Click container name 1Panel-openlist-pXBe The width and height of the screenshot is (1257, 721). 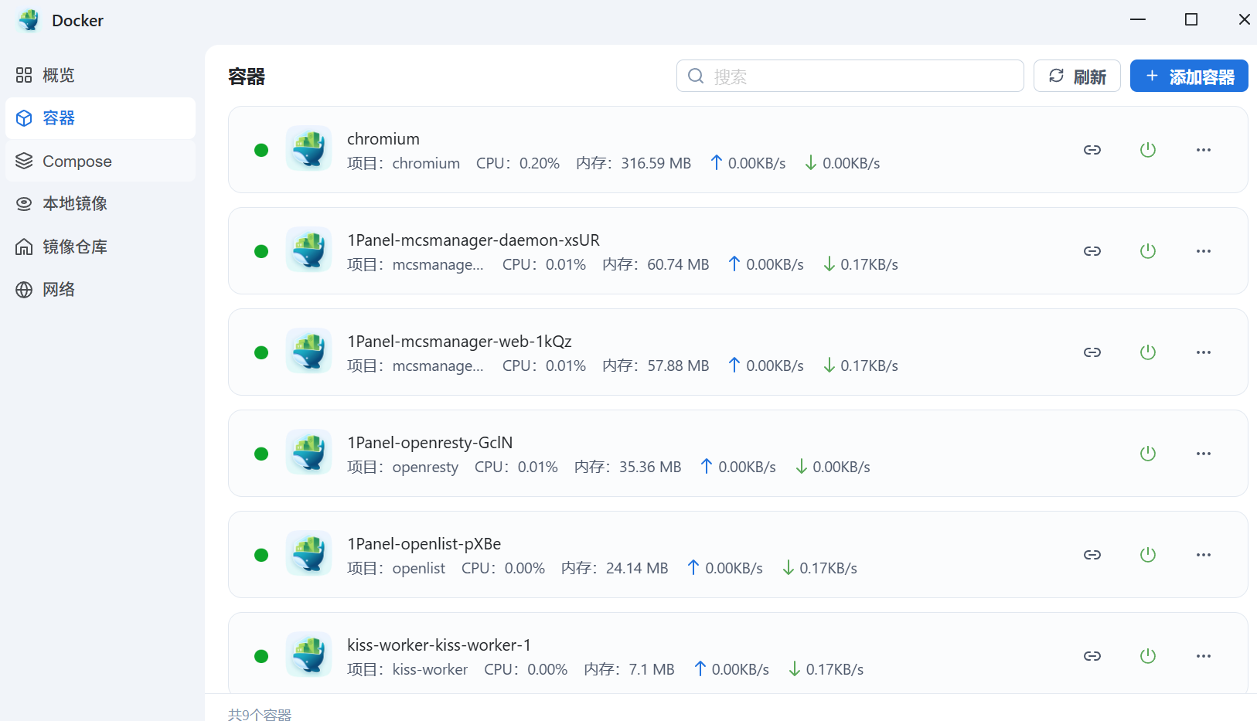pyautogui.click(x=424, y=544)
